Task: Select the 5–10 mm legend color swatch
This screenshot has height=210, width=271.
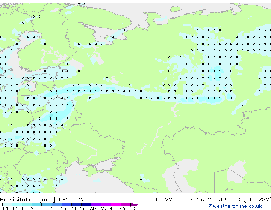Action: tap(47, 204)
